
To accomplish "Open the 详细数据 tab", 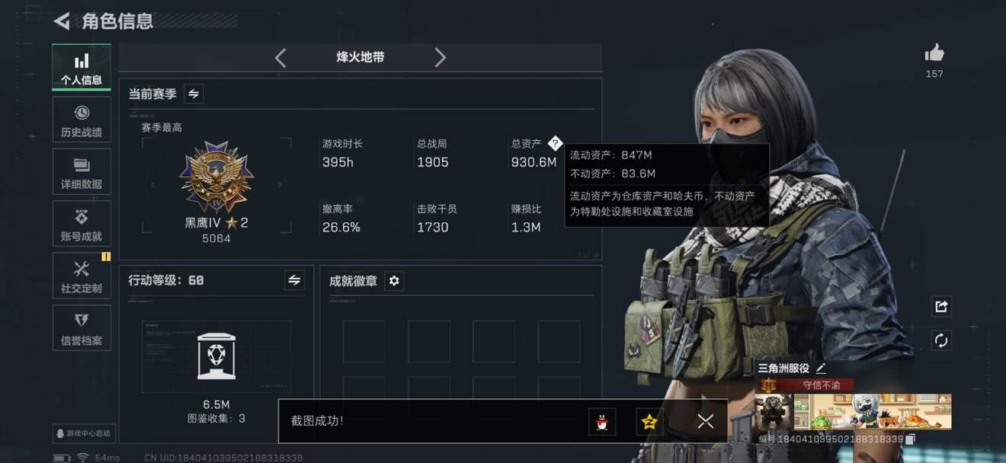I will pos(82,171).
